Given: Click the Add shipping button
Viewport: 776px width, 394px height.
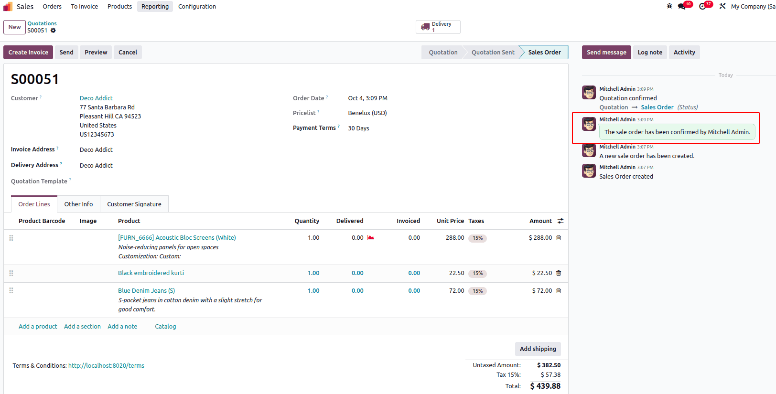Looking at the screenshot, I should point(538,349).
